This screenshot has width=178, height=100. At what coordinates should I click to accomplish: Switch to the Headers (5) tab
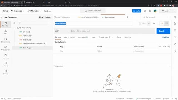[x=83, y=37]
